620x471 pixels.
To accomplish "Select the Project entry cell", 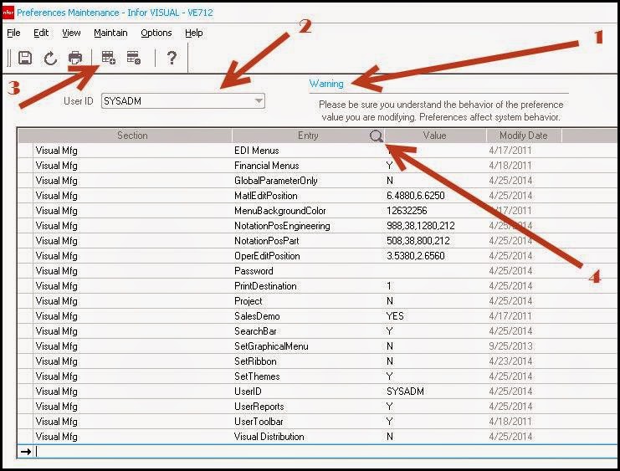I will 308,301.
